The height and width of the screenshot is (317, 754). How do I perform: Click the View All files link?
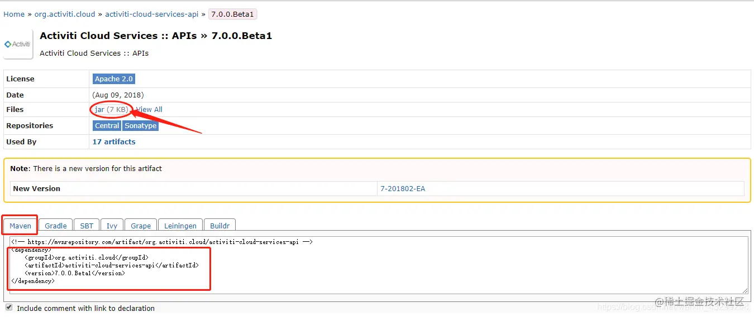coord(150,110)
